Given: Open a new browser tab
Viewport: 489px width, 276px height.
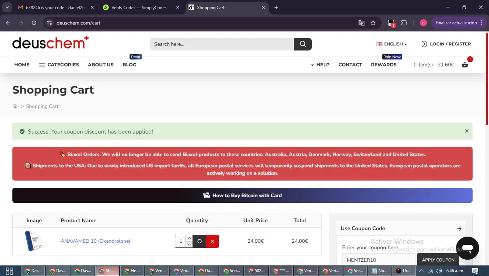Looking at the screenshot, I should [x=276, y=7].
